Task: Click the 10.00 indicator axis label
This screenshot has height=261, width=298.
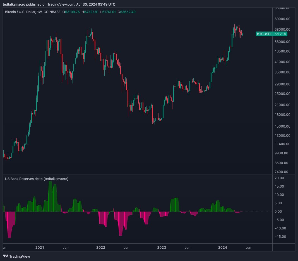Action: tap(279, 195)
